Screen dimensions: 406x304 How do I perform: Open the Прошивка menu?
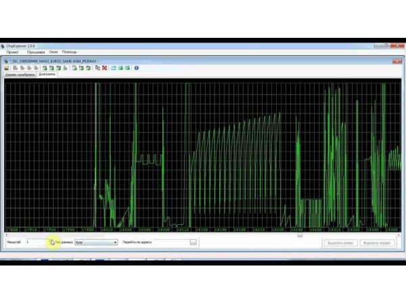pyautogui.click(x=35, y=52)
